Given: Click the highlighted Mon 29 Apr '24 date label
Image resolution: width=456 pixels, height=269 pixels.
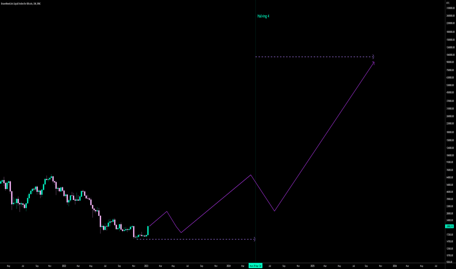Looking at the screenshot, I should [x=255, y=266].
